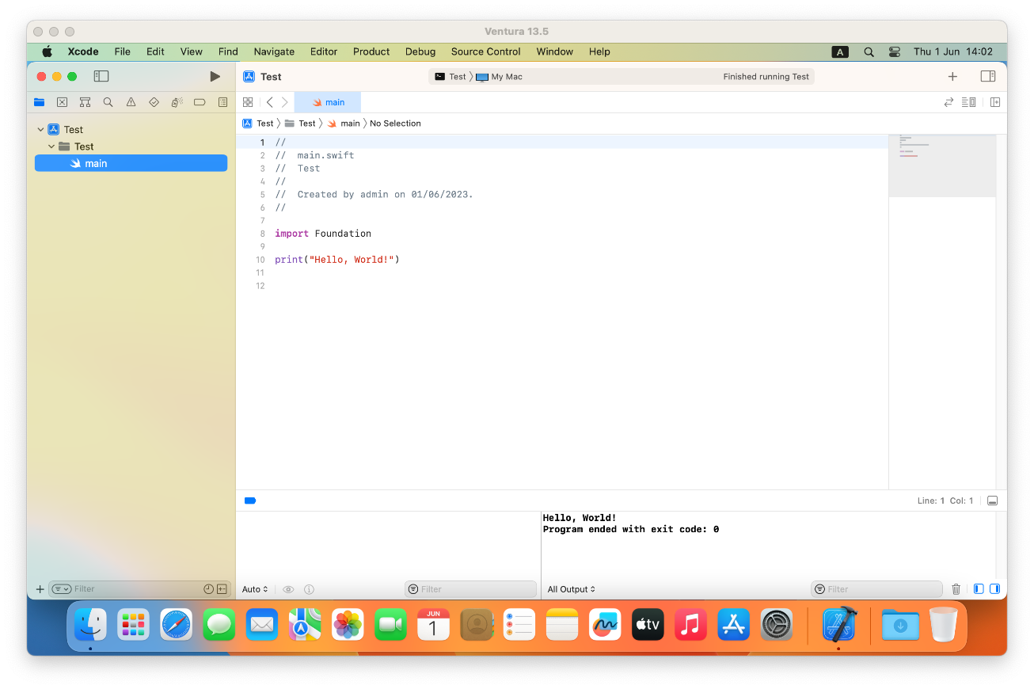Open related items grid icon

[x=248, y=102]
